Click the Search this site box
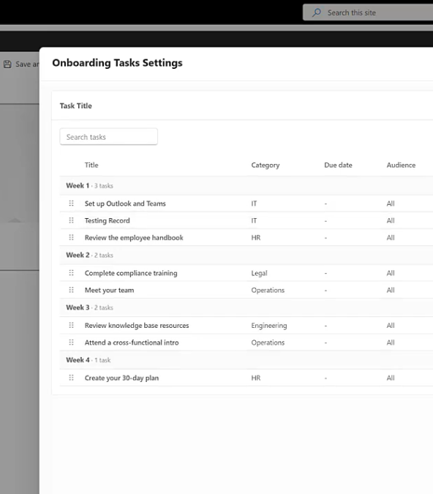This screenshot has width=433, height=494. tap(368, 12)
